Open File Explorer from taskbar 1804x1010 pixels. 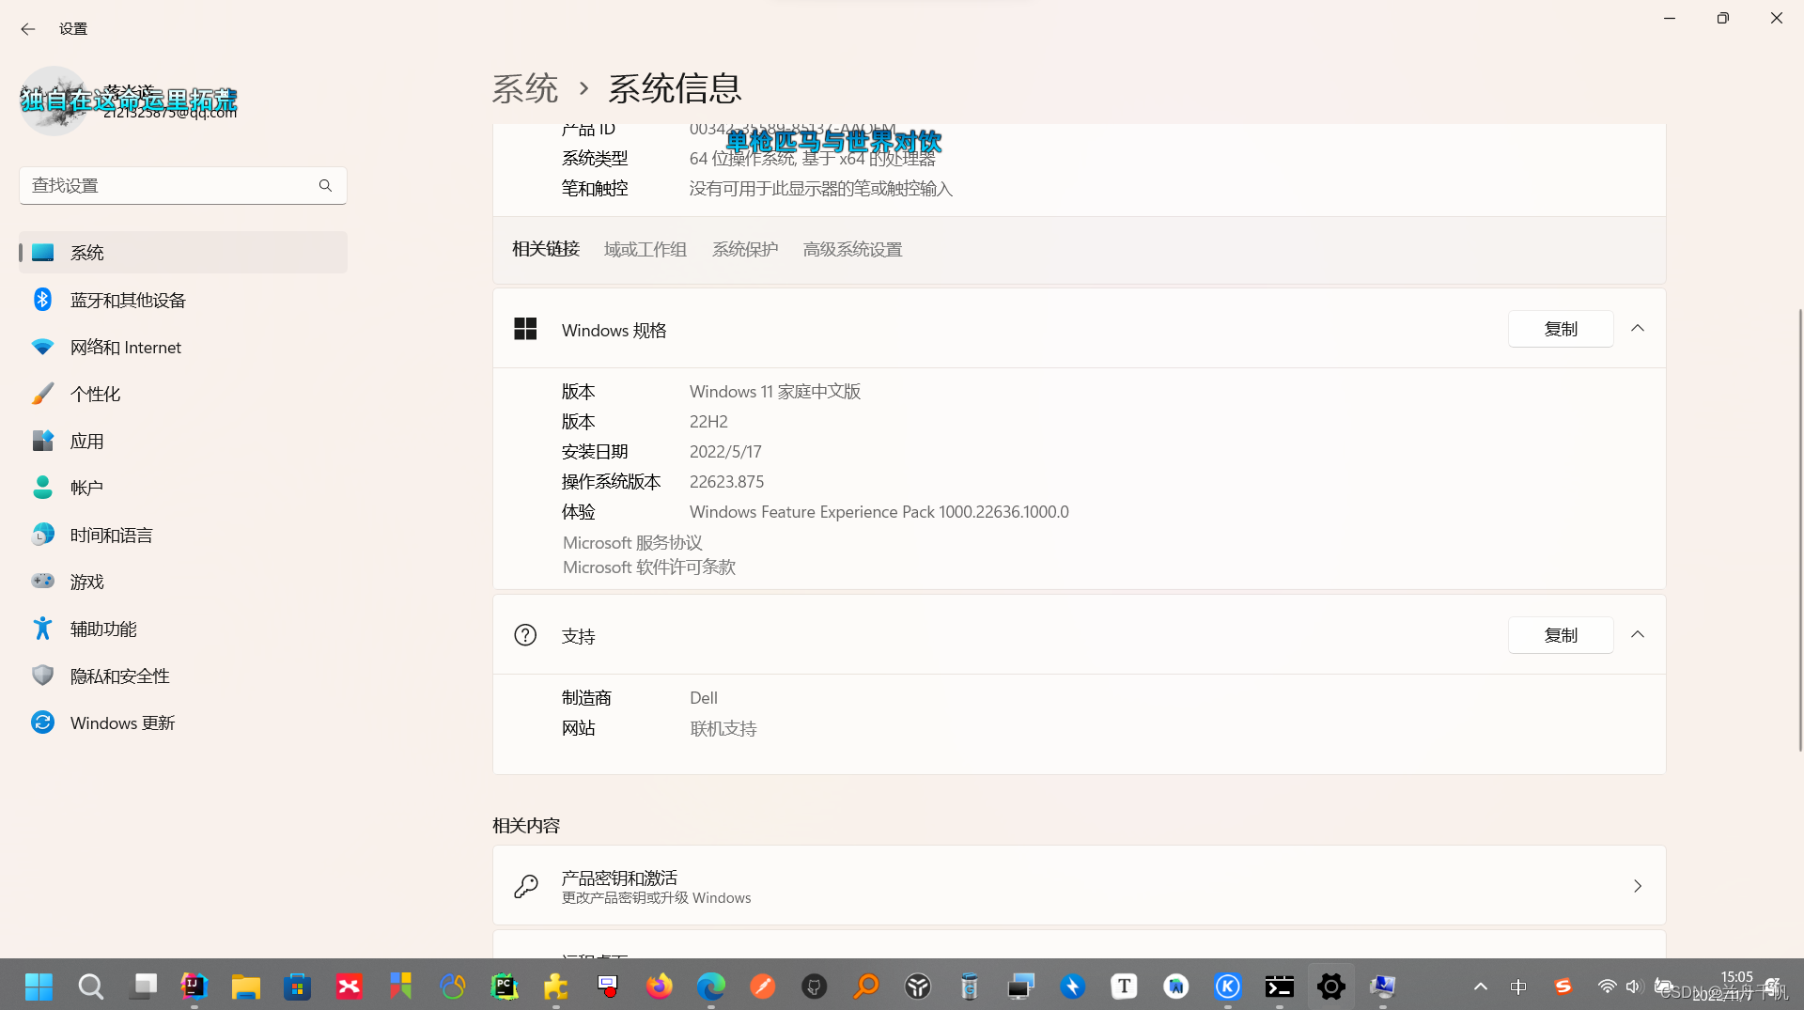point(246,987)
